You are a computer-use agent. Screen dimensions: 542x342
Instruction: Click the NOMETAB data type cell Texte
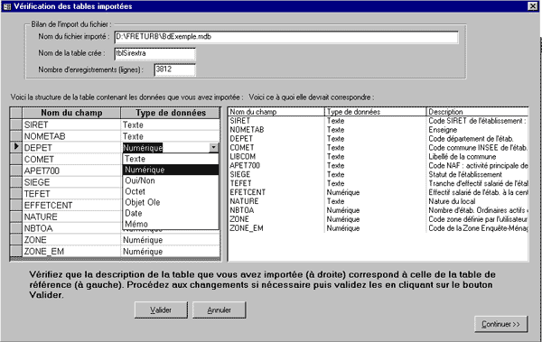[171, 136]
